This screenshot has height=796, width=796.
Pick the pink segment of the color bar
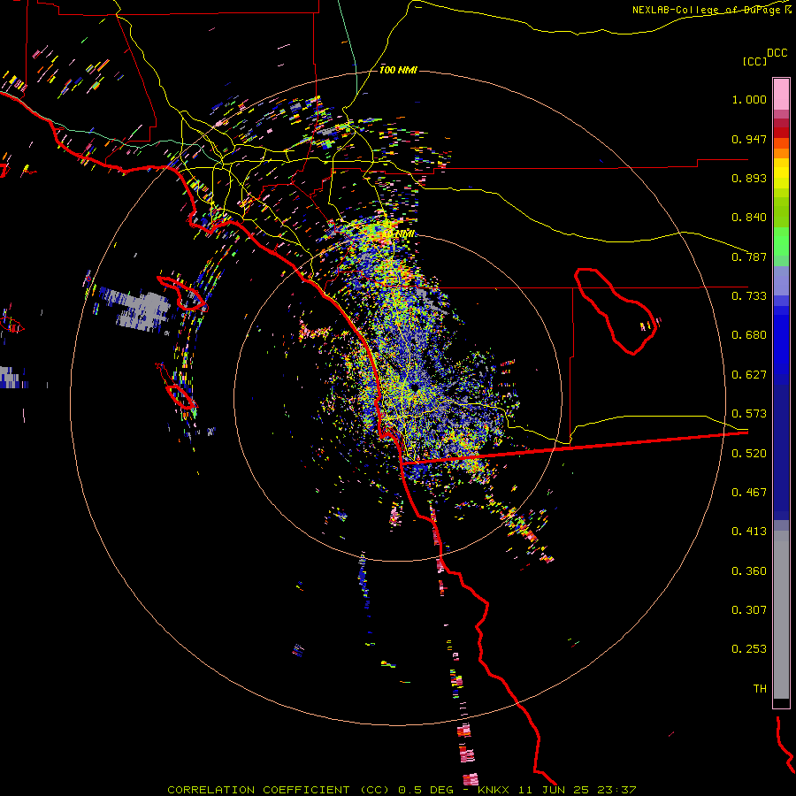[x=781, y=94]
